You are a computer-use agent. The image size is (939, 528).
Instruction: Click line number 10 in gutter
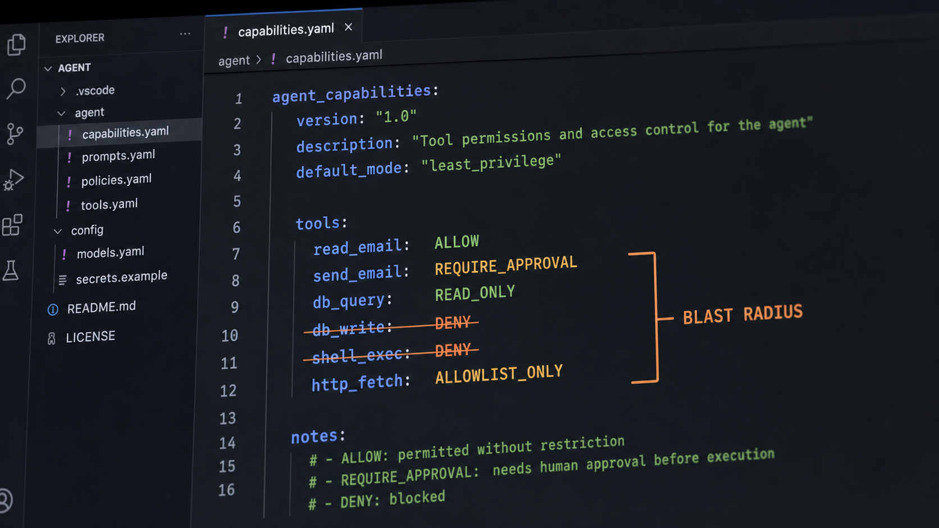click(x=229, y=336)
